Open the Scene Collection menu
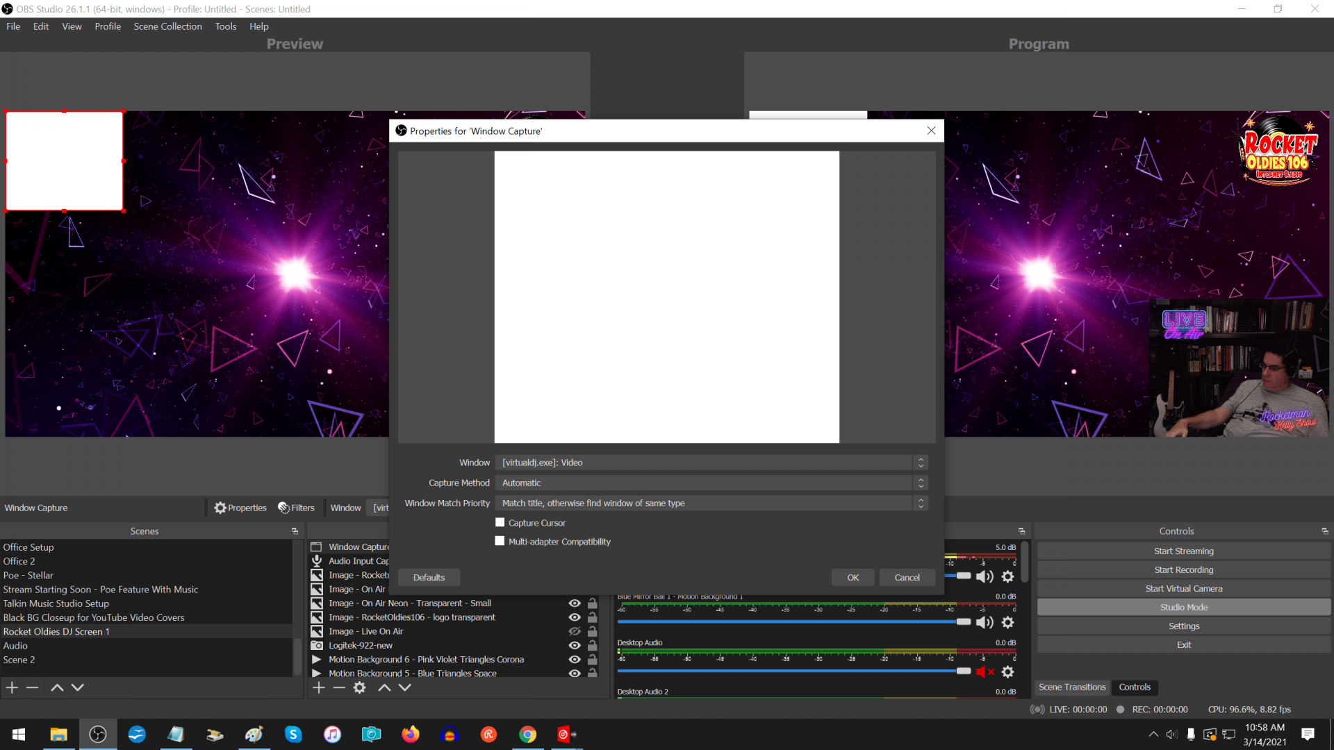Screen dimensions: 1334x750 (x=167, y=26)
